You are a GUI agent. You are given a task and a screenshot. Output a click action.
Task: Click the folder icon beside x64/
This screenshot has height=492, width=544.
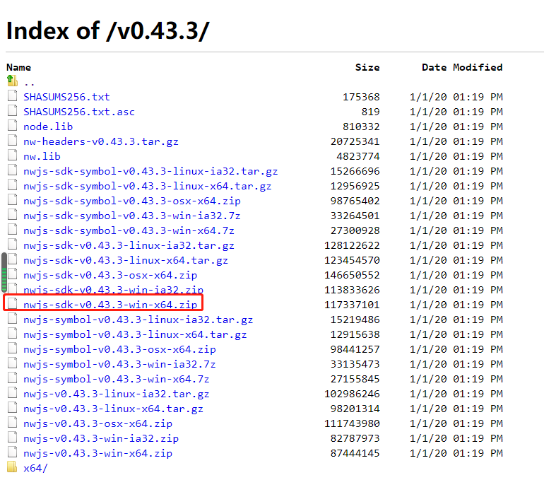[x=12, y=467]
